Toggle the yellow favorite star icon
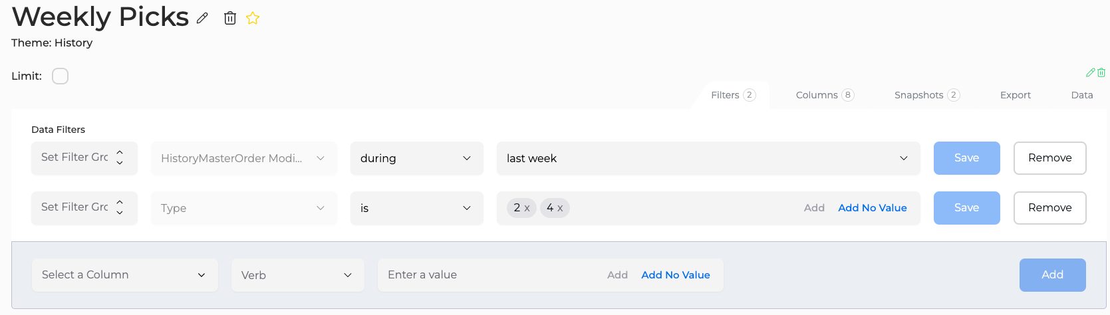Viewport: 1110px width, 315px height. click(x=253, y=19)
